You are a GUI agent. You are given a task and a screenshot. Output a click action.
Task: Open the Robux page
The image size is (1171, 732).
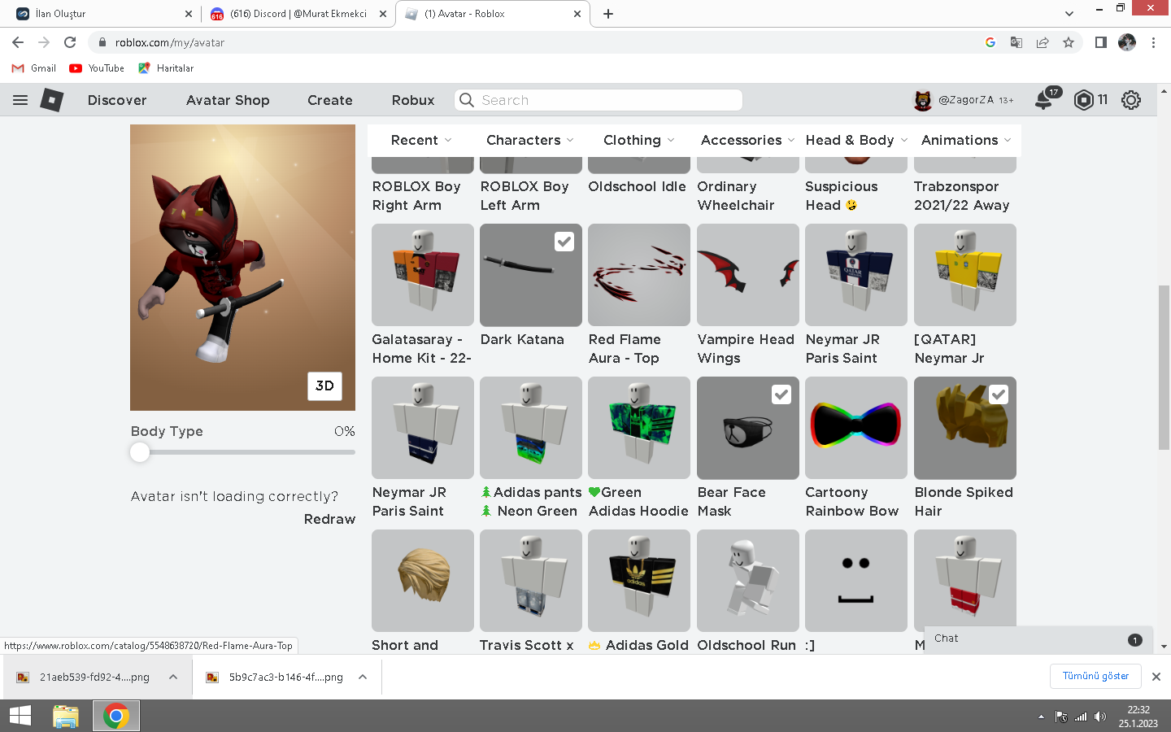click(413, 100)
